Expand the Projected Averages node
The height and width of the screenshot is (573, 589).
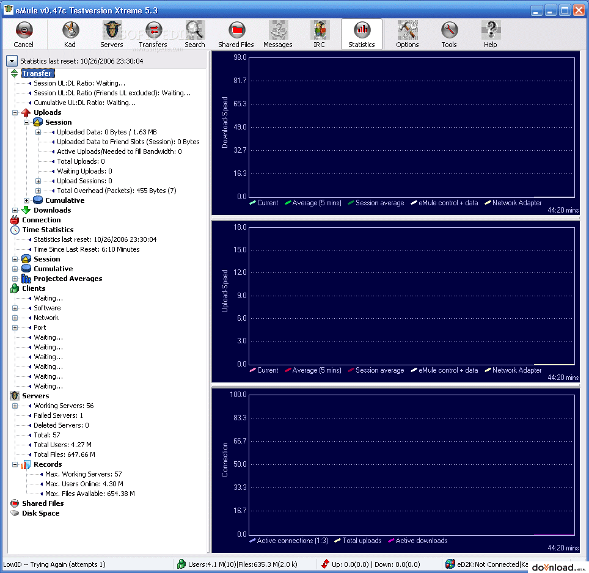point(15,279)
